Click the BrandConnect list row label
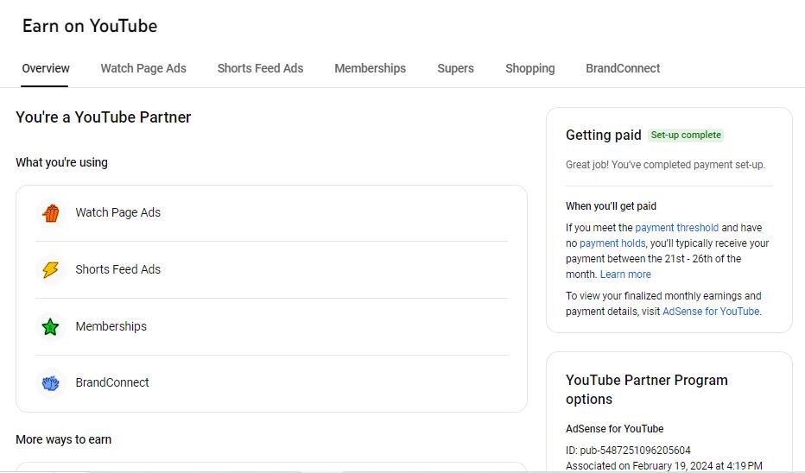805x473 pixels. [x=112, y=382]
